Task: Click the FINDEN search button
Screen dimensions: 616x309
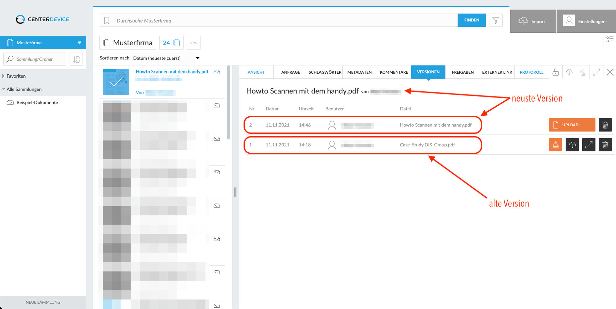Action: coord(472,20)
